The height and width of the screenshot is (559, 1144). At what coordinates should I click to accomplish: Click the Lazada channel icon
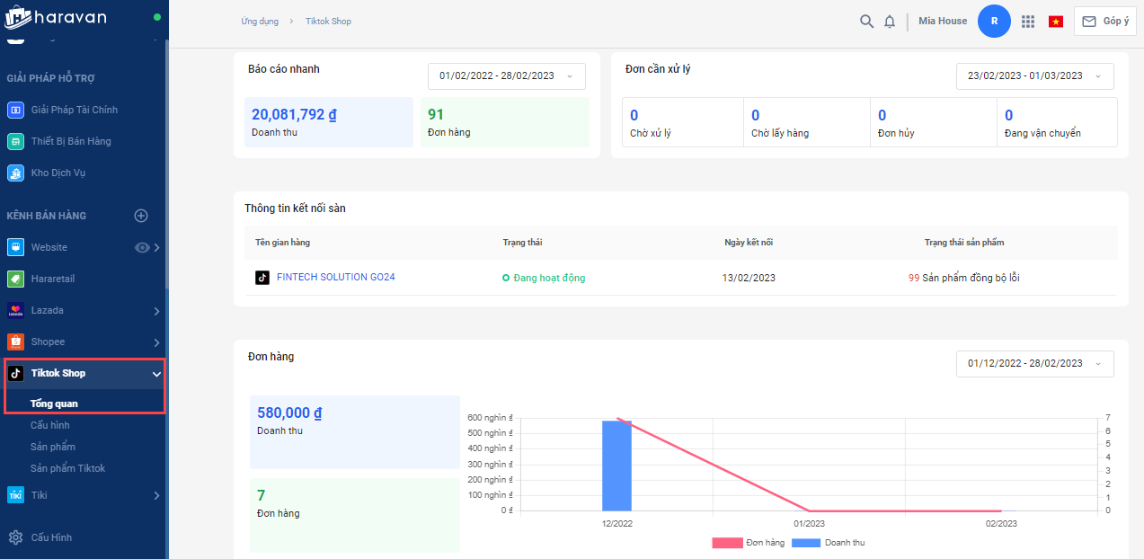15,311
